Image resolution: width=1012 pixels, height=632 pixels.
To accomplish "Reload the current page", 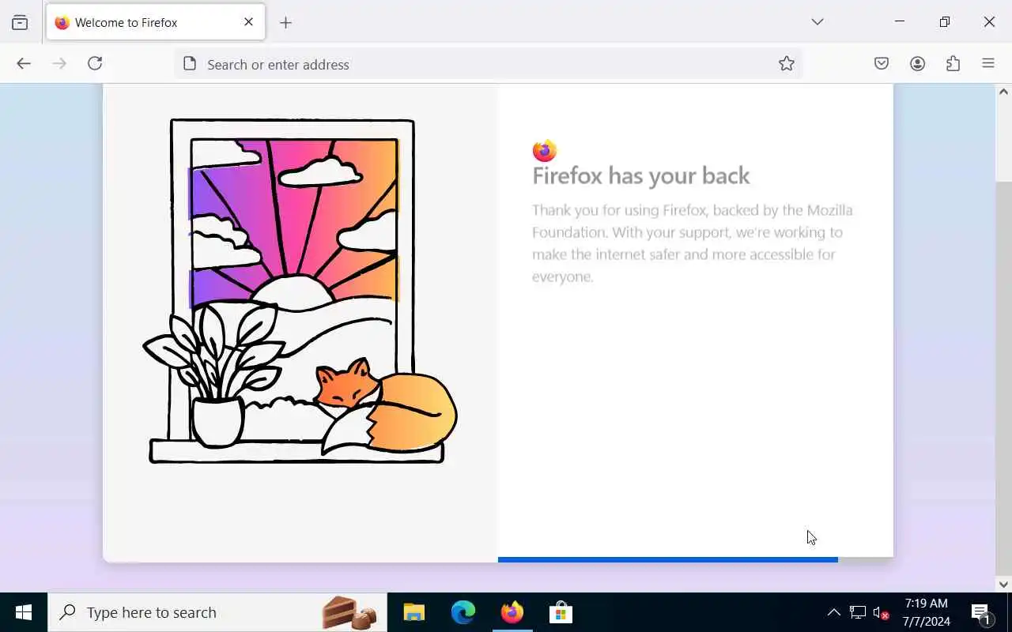I will coord(95,64).
